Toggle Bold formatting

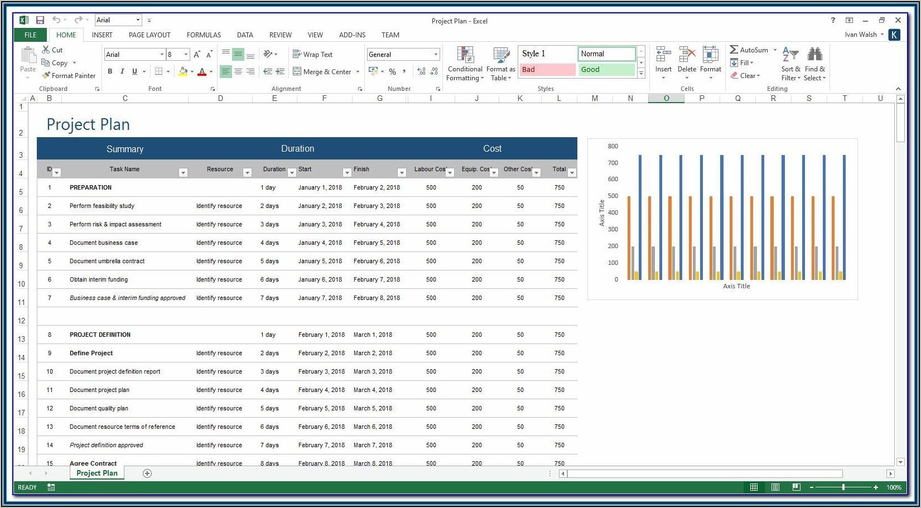110,71
